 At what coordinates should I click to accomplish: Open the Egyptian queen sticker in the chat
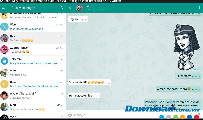(x=187, y=47)
